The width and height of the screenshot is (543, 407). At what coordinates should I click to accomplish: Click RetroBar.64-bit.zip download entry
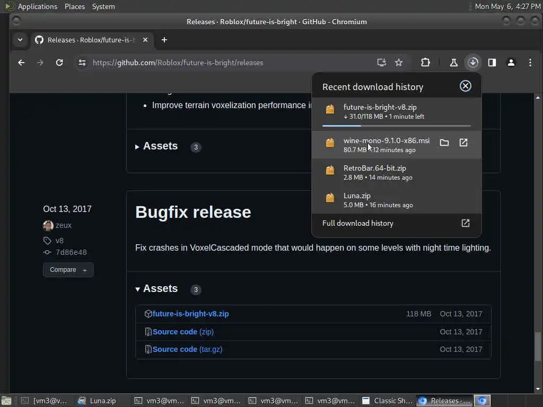[x=397, y=172]
